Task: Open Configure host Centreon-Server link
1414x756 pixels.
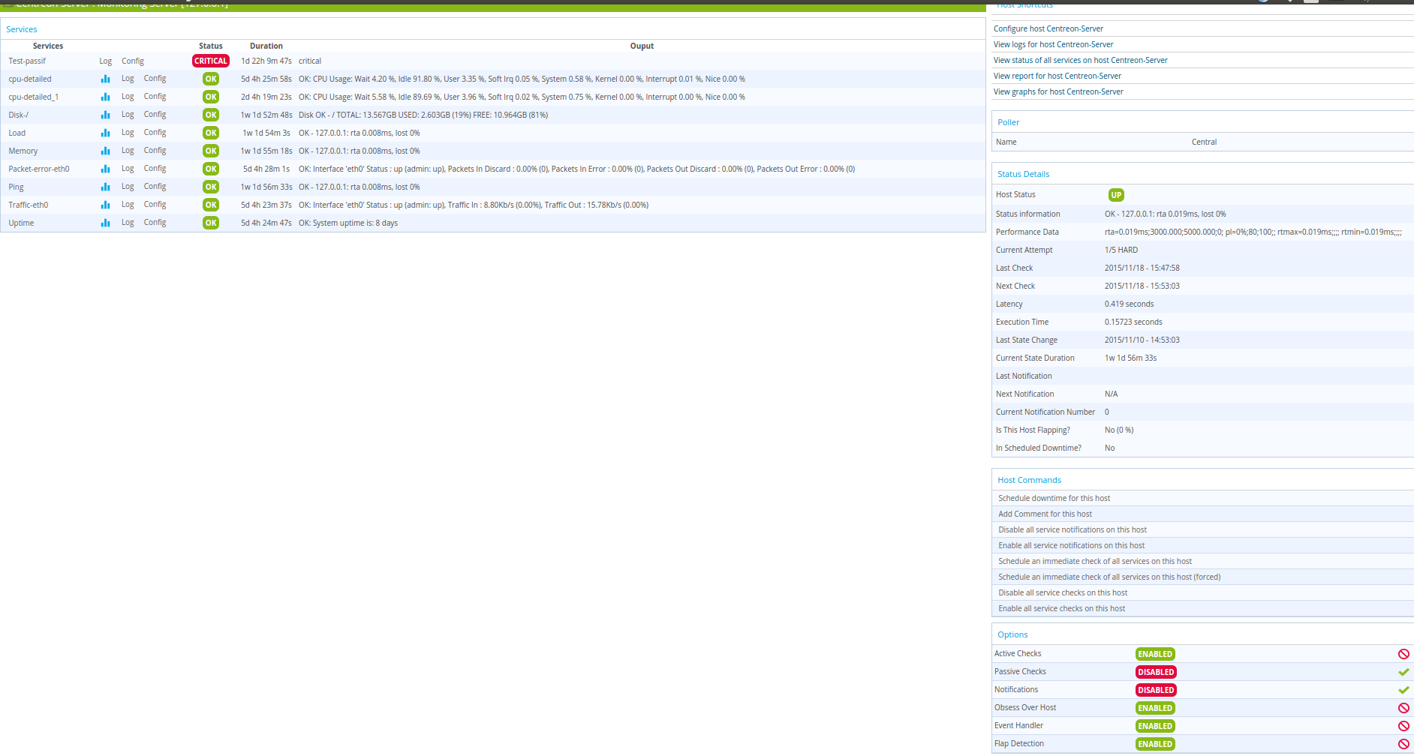Action: (x=1048, y=28)
